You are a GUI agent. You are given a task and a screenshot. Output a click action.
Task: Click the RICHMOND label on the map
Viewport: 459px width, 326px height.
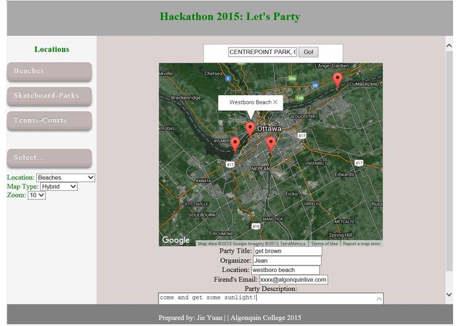pyautogui.click(x=223, y=234)
